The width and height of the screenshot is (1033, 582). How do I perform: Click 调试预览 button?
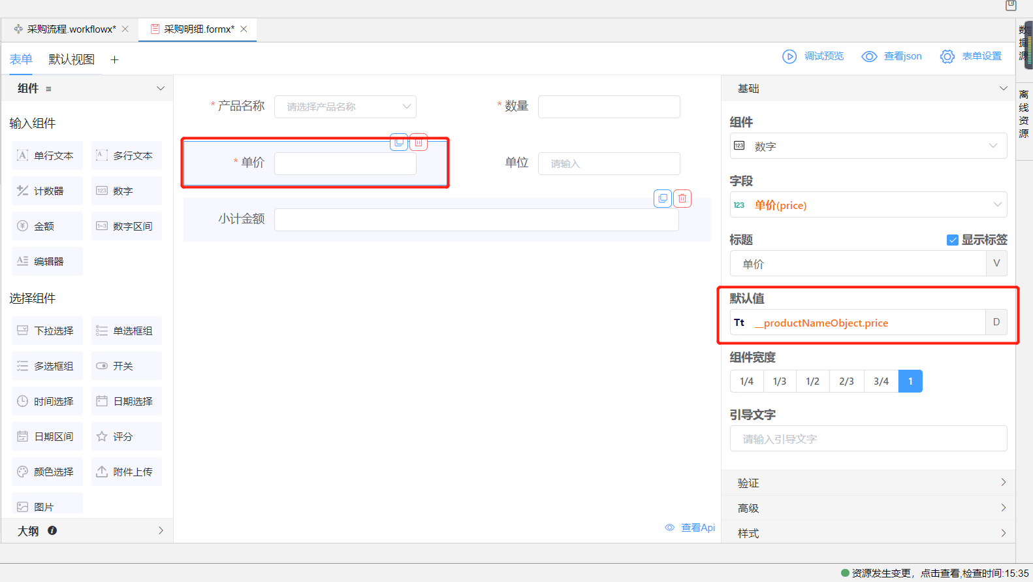pos(814,56)
